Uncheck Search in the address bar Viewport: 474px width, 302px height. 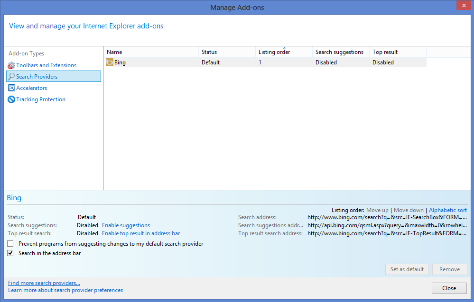[x=10, y=253]
